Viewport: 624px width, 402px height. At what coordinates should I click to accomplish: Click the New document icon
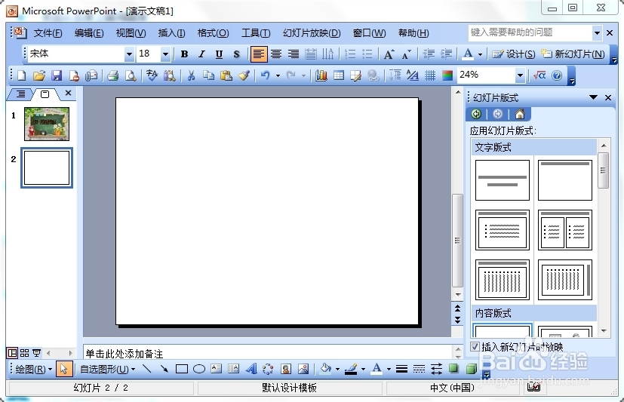21,75
